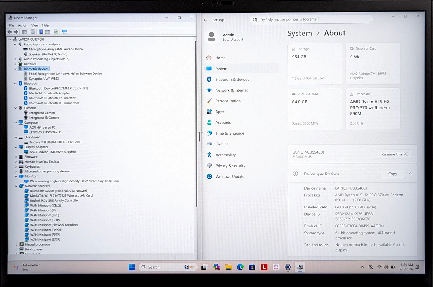The width and height of the screenshot is (433, 287).
Task: Click System breadcrumb link in Settings
Action: coord(300,33)
